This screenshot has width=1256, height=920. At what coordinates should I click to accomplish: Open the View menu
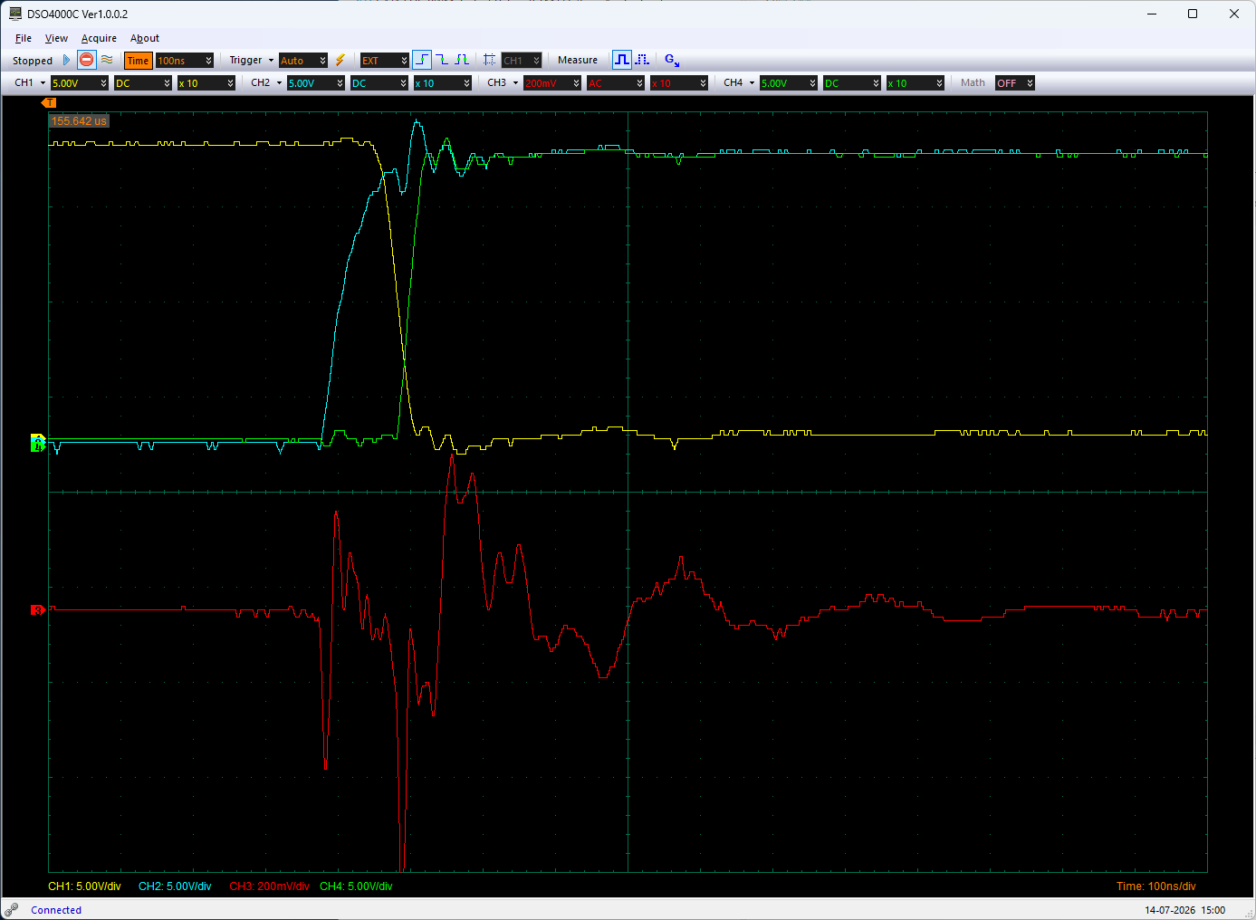[x=56, y=38]
